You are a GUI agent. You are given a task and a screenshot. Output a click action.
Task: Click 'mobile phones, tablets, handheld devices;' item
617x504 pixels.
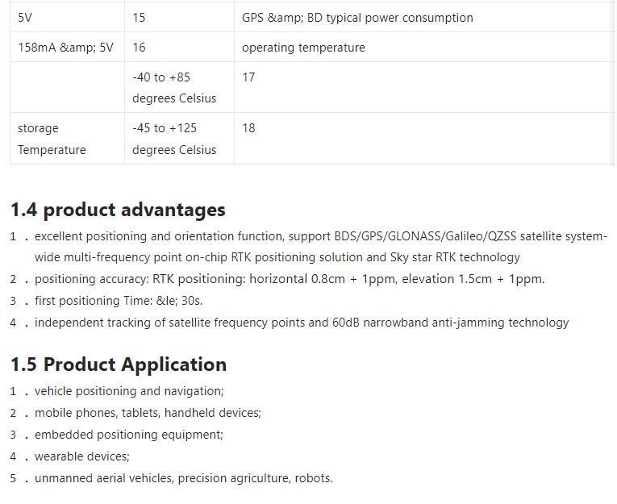148,413
